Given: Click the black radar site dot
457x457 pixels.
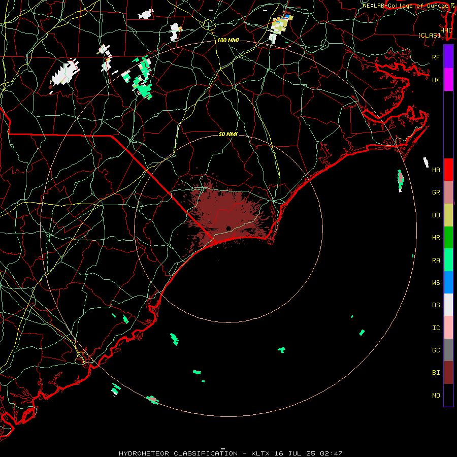Looking at the screenshot, I should click(x=228, y=228).
